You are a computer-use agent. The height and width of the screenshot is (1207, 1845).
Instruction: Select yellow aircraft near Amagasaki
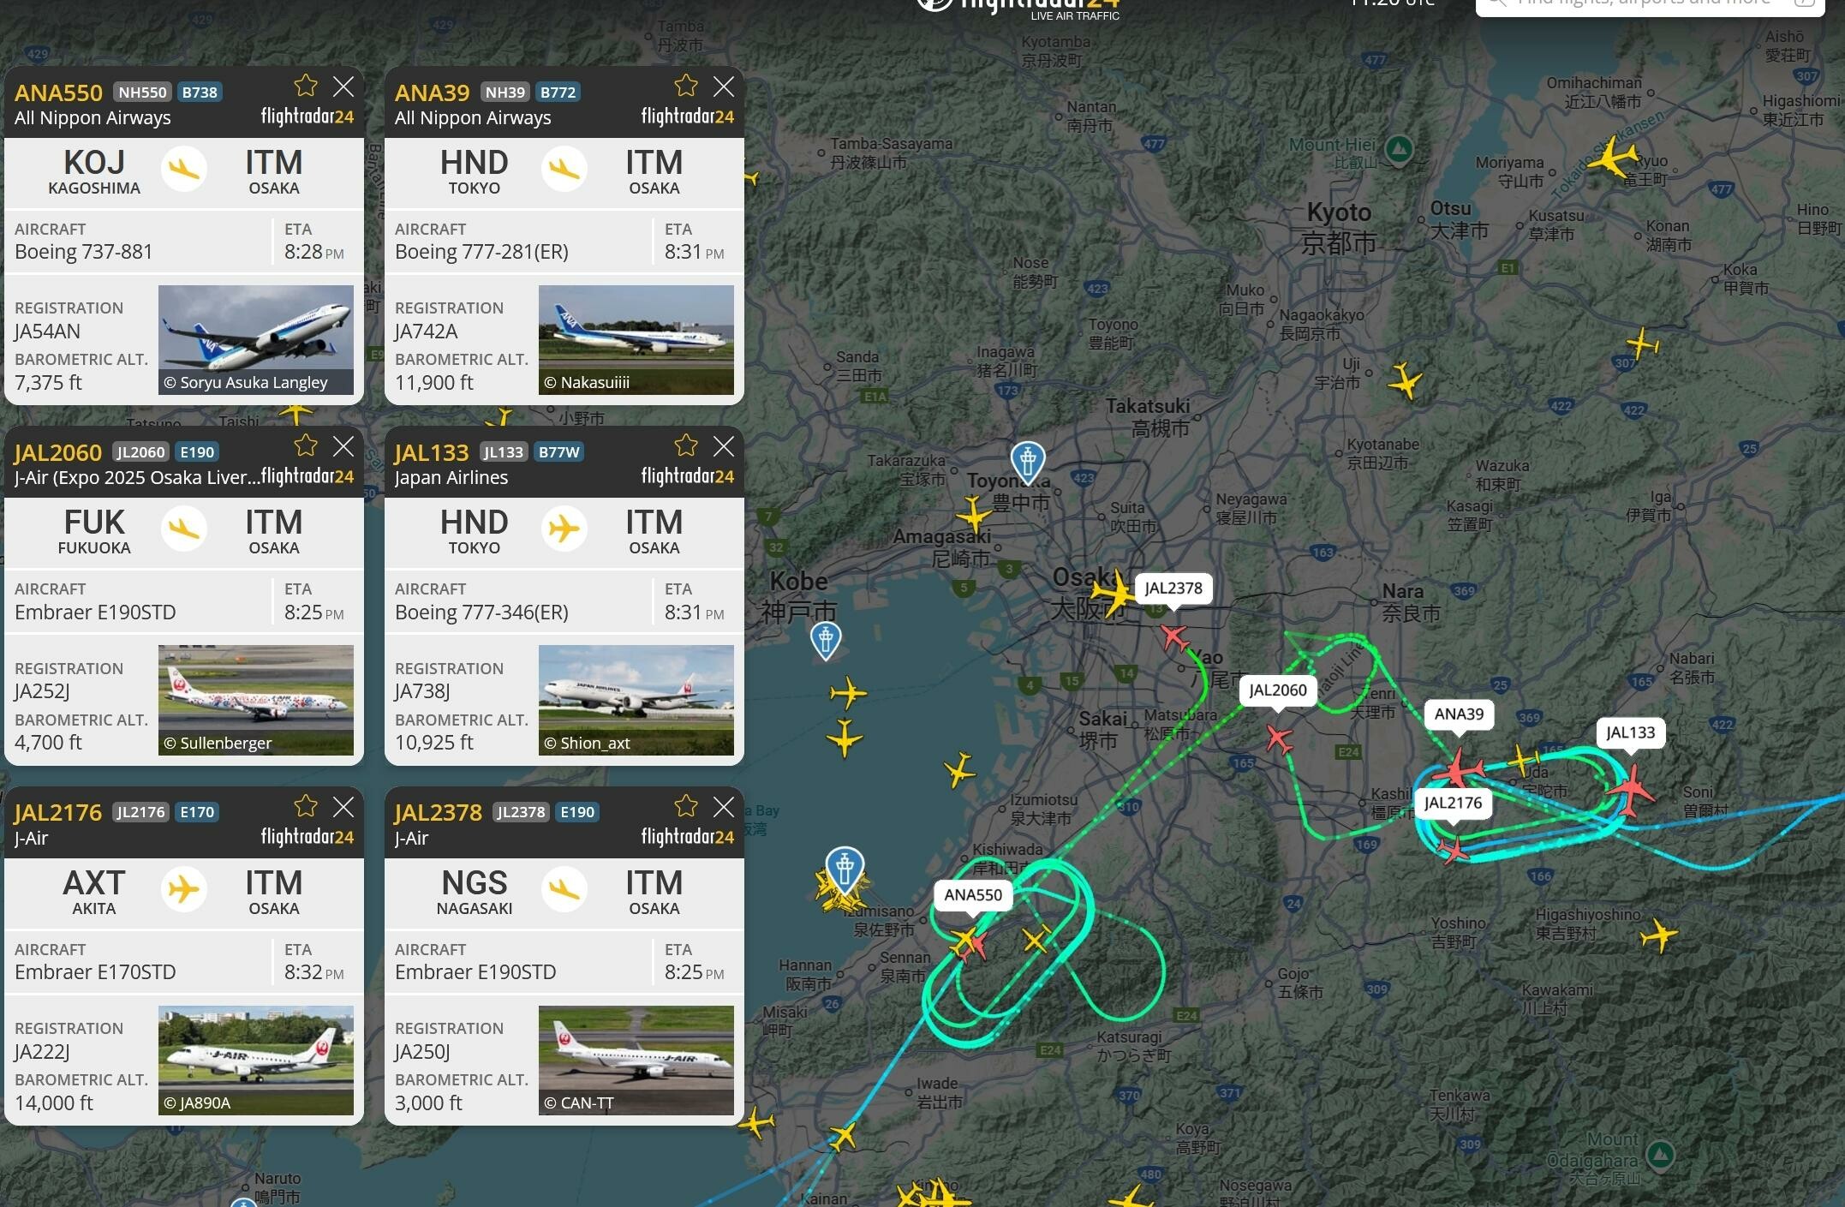(974, 516)
